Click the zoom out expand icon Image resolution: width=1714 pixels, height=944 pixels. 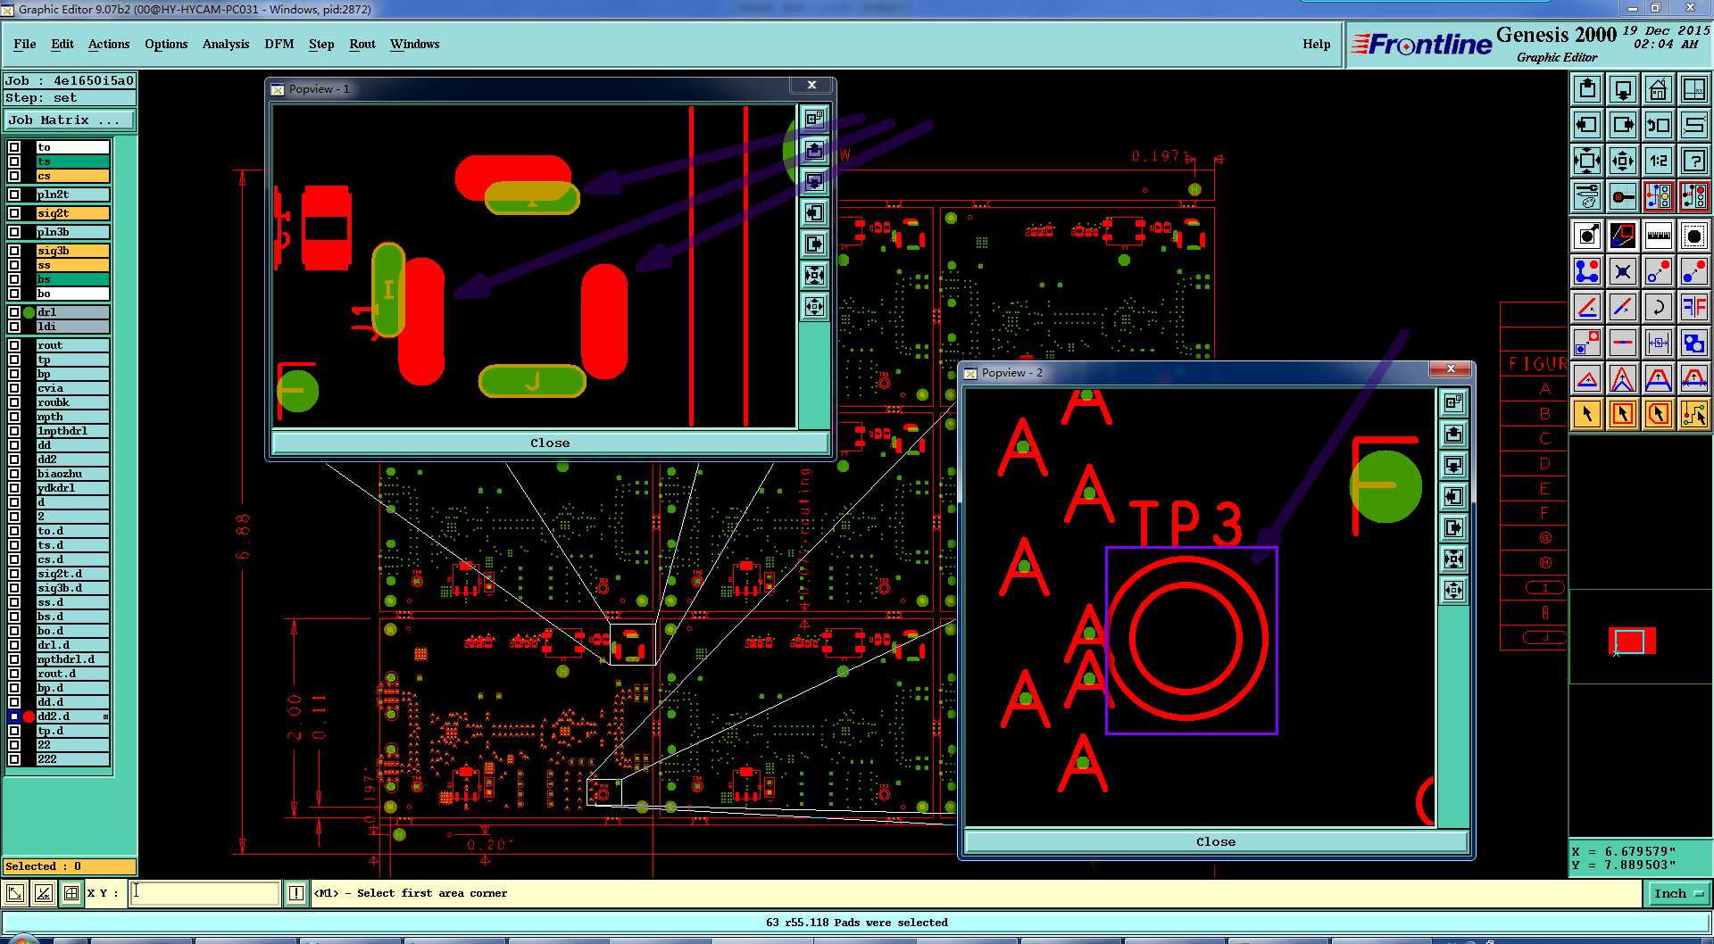click(1587, 161)
